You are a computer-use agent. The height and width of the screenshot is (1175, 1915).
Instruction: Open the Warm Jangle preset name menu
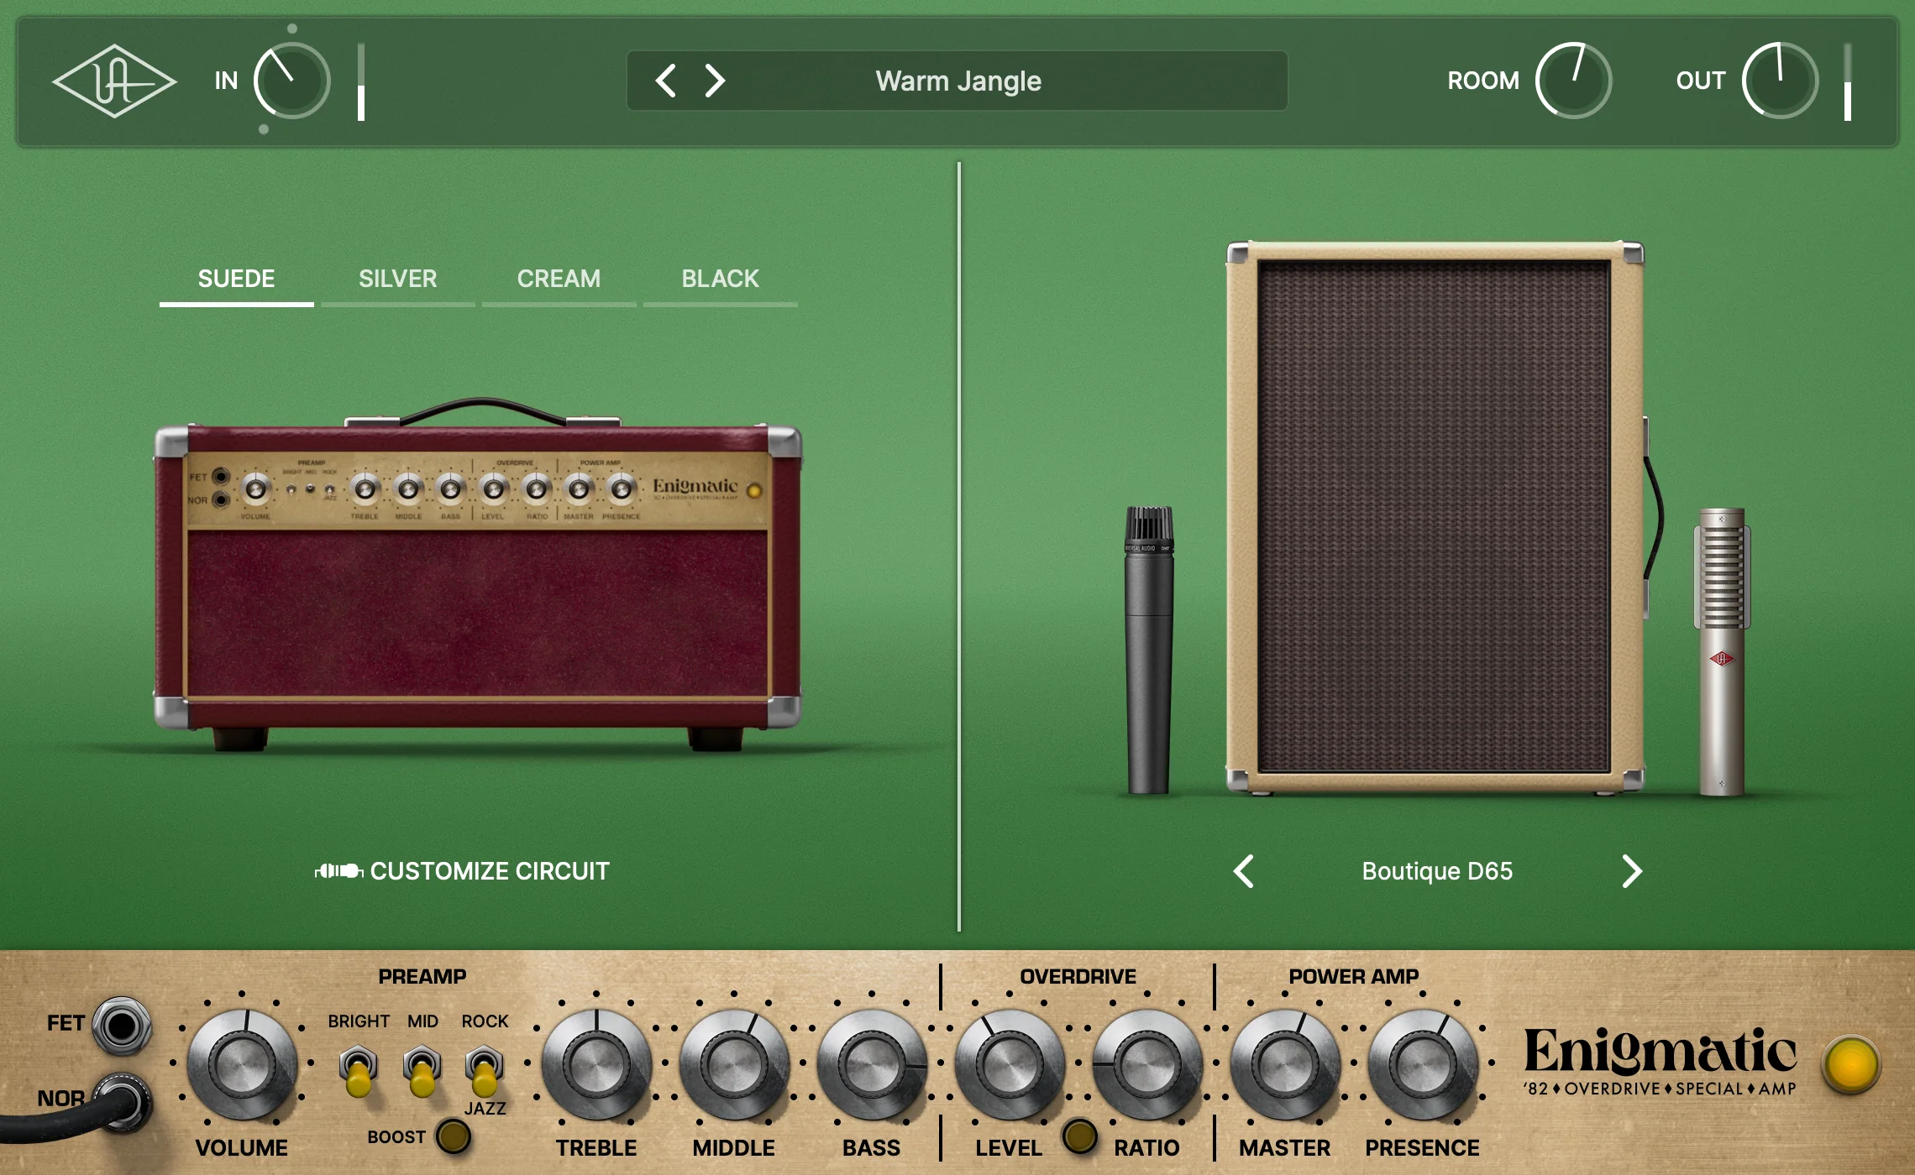pos(958,81)
